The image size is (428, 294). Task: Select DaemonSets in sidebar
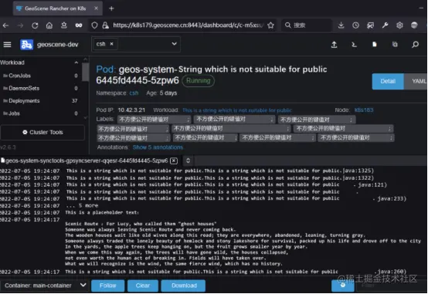pos(24,88)
